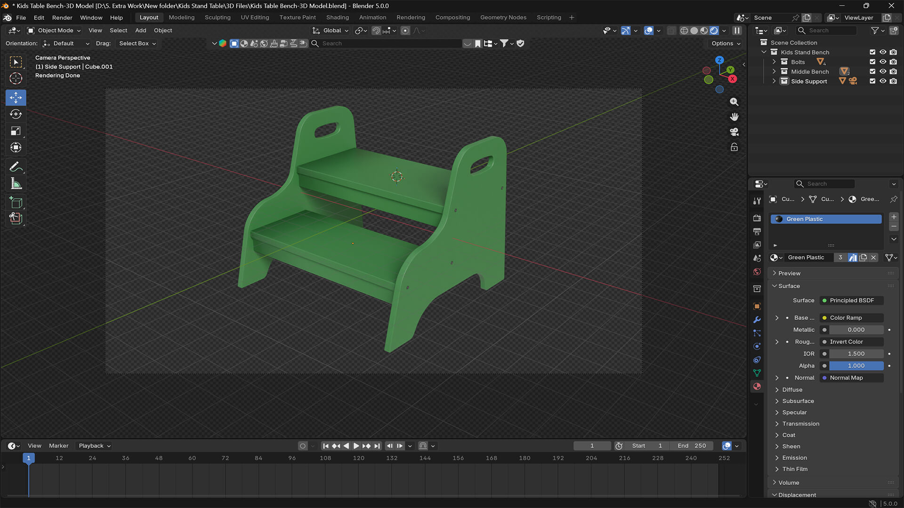
Task: Open the World properties tab
Action: [757, 272]
